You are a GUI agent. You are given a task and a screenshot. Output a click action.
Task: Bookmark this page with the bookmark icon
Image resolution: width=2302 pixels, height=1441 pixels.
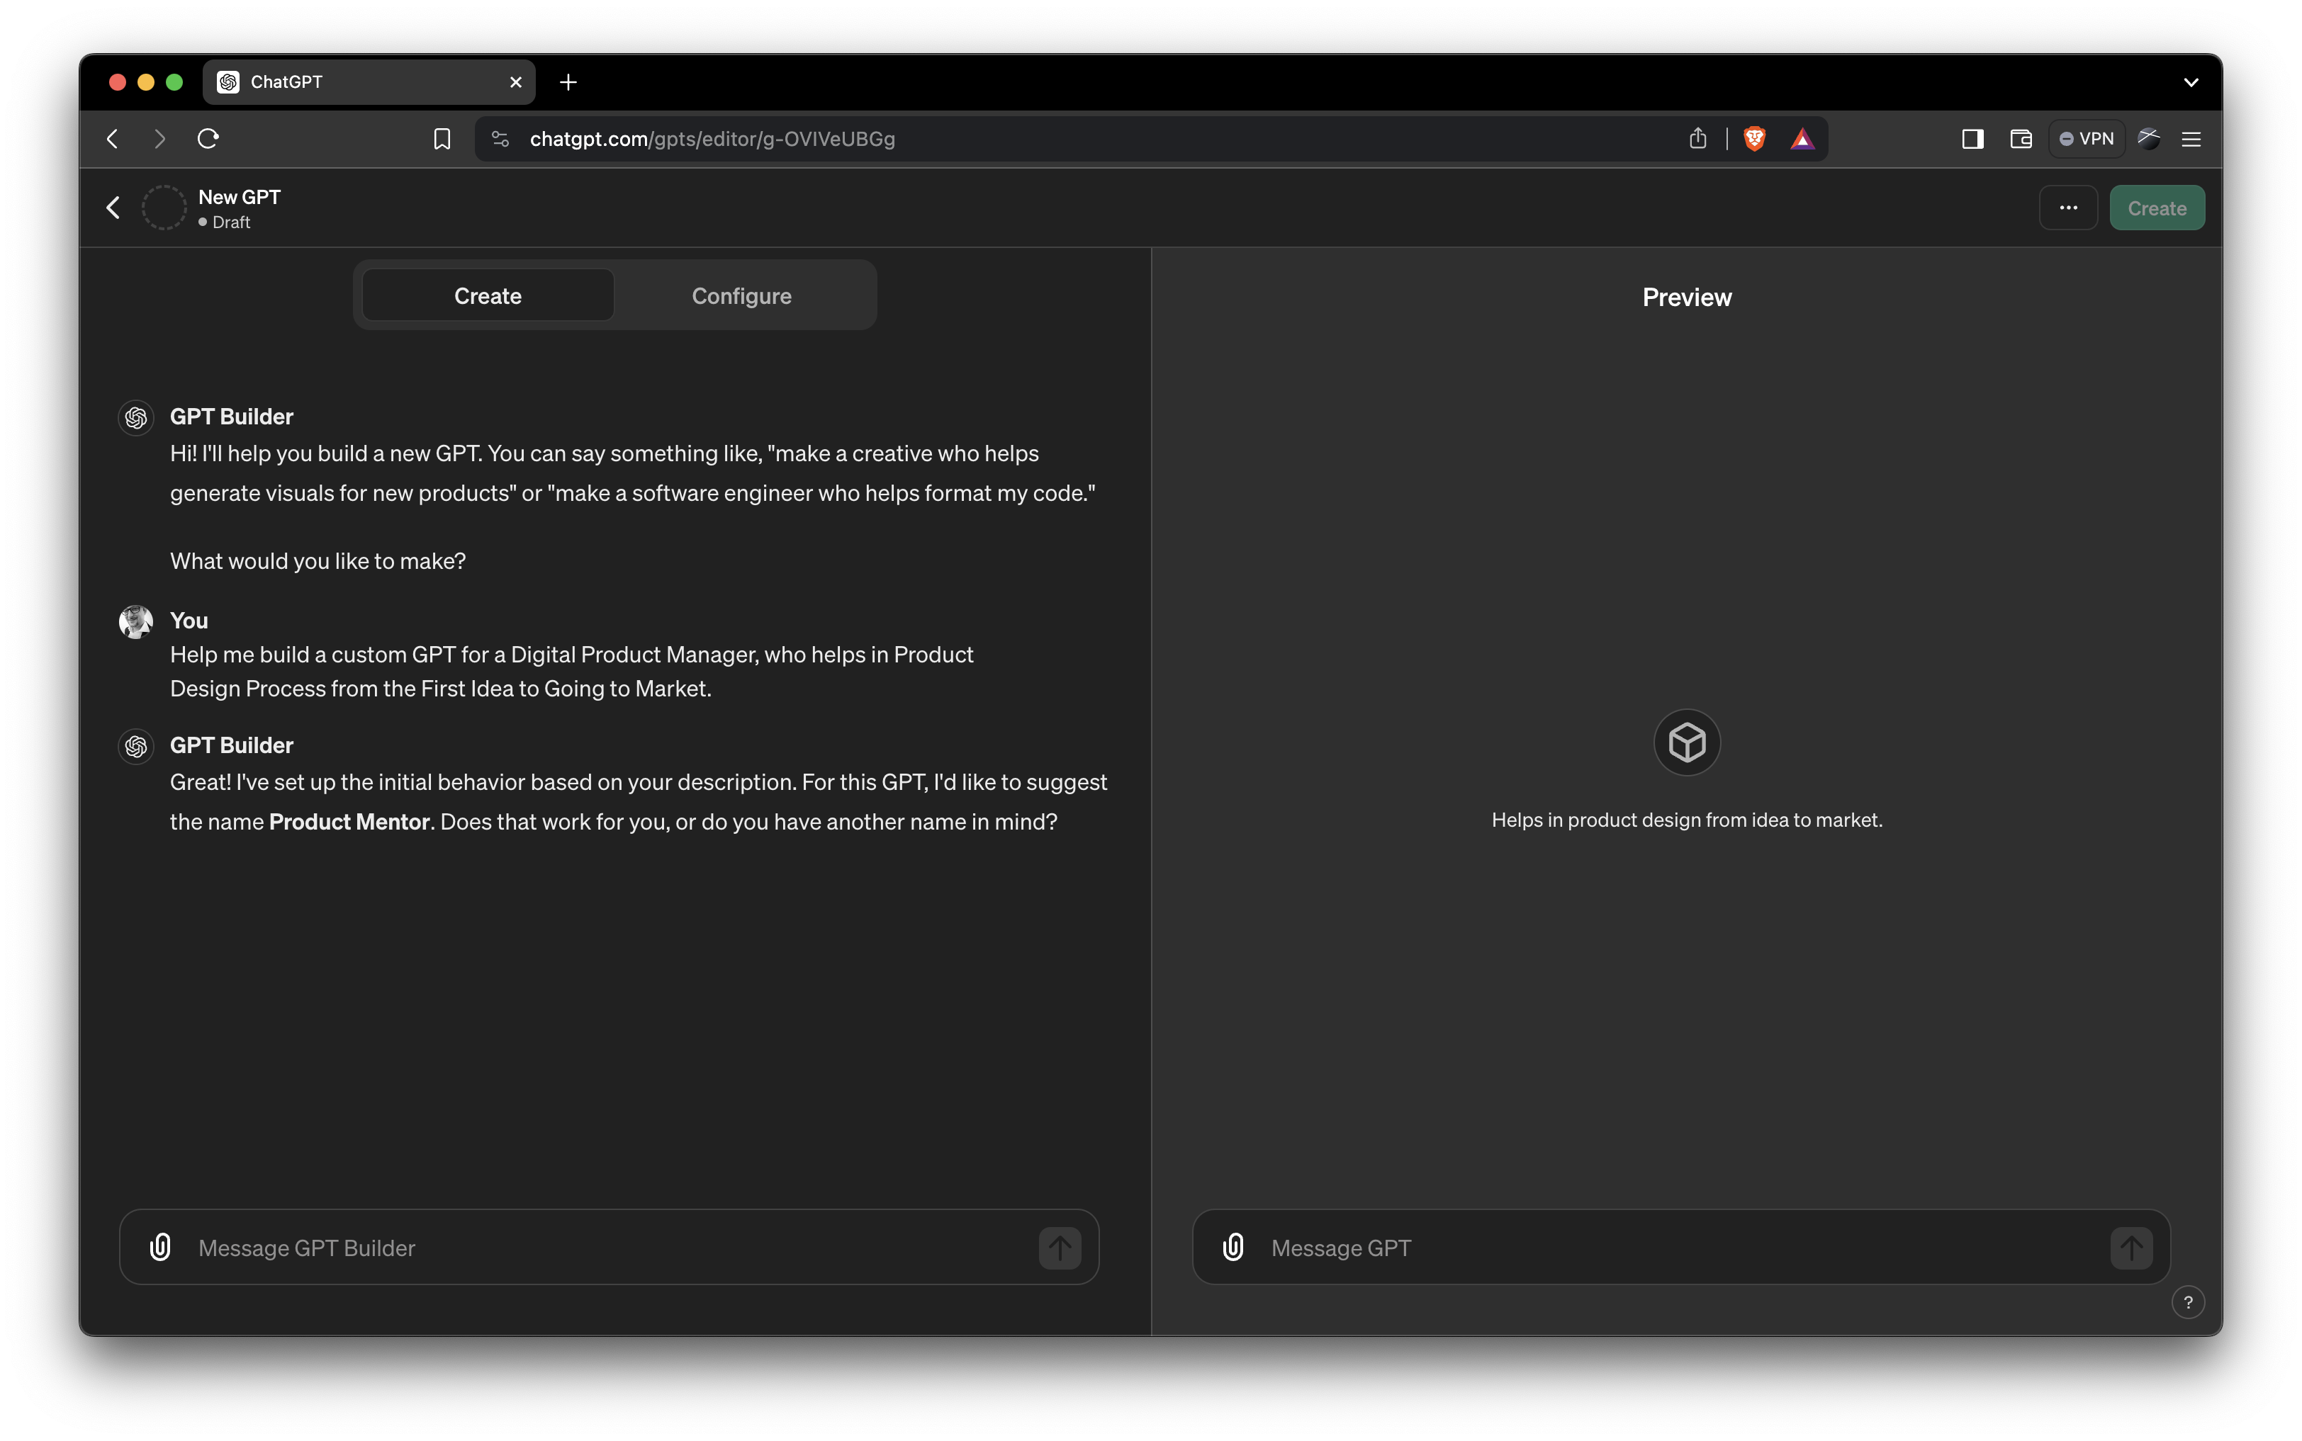pyautogui.click(x=442, y=139)
